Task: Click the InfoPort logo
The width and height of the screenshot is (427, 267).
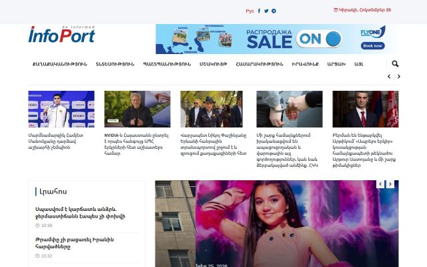Action: pos(61,34)
